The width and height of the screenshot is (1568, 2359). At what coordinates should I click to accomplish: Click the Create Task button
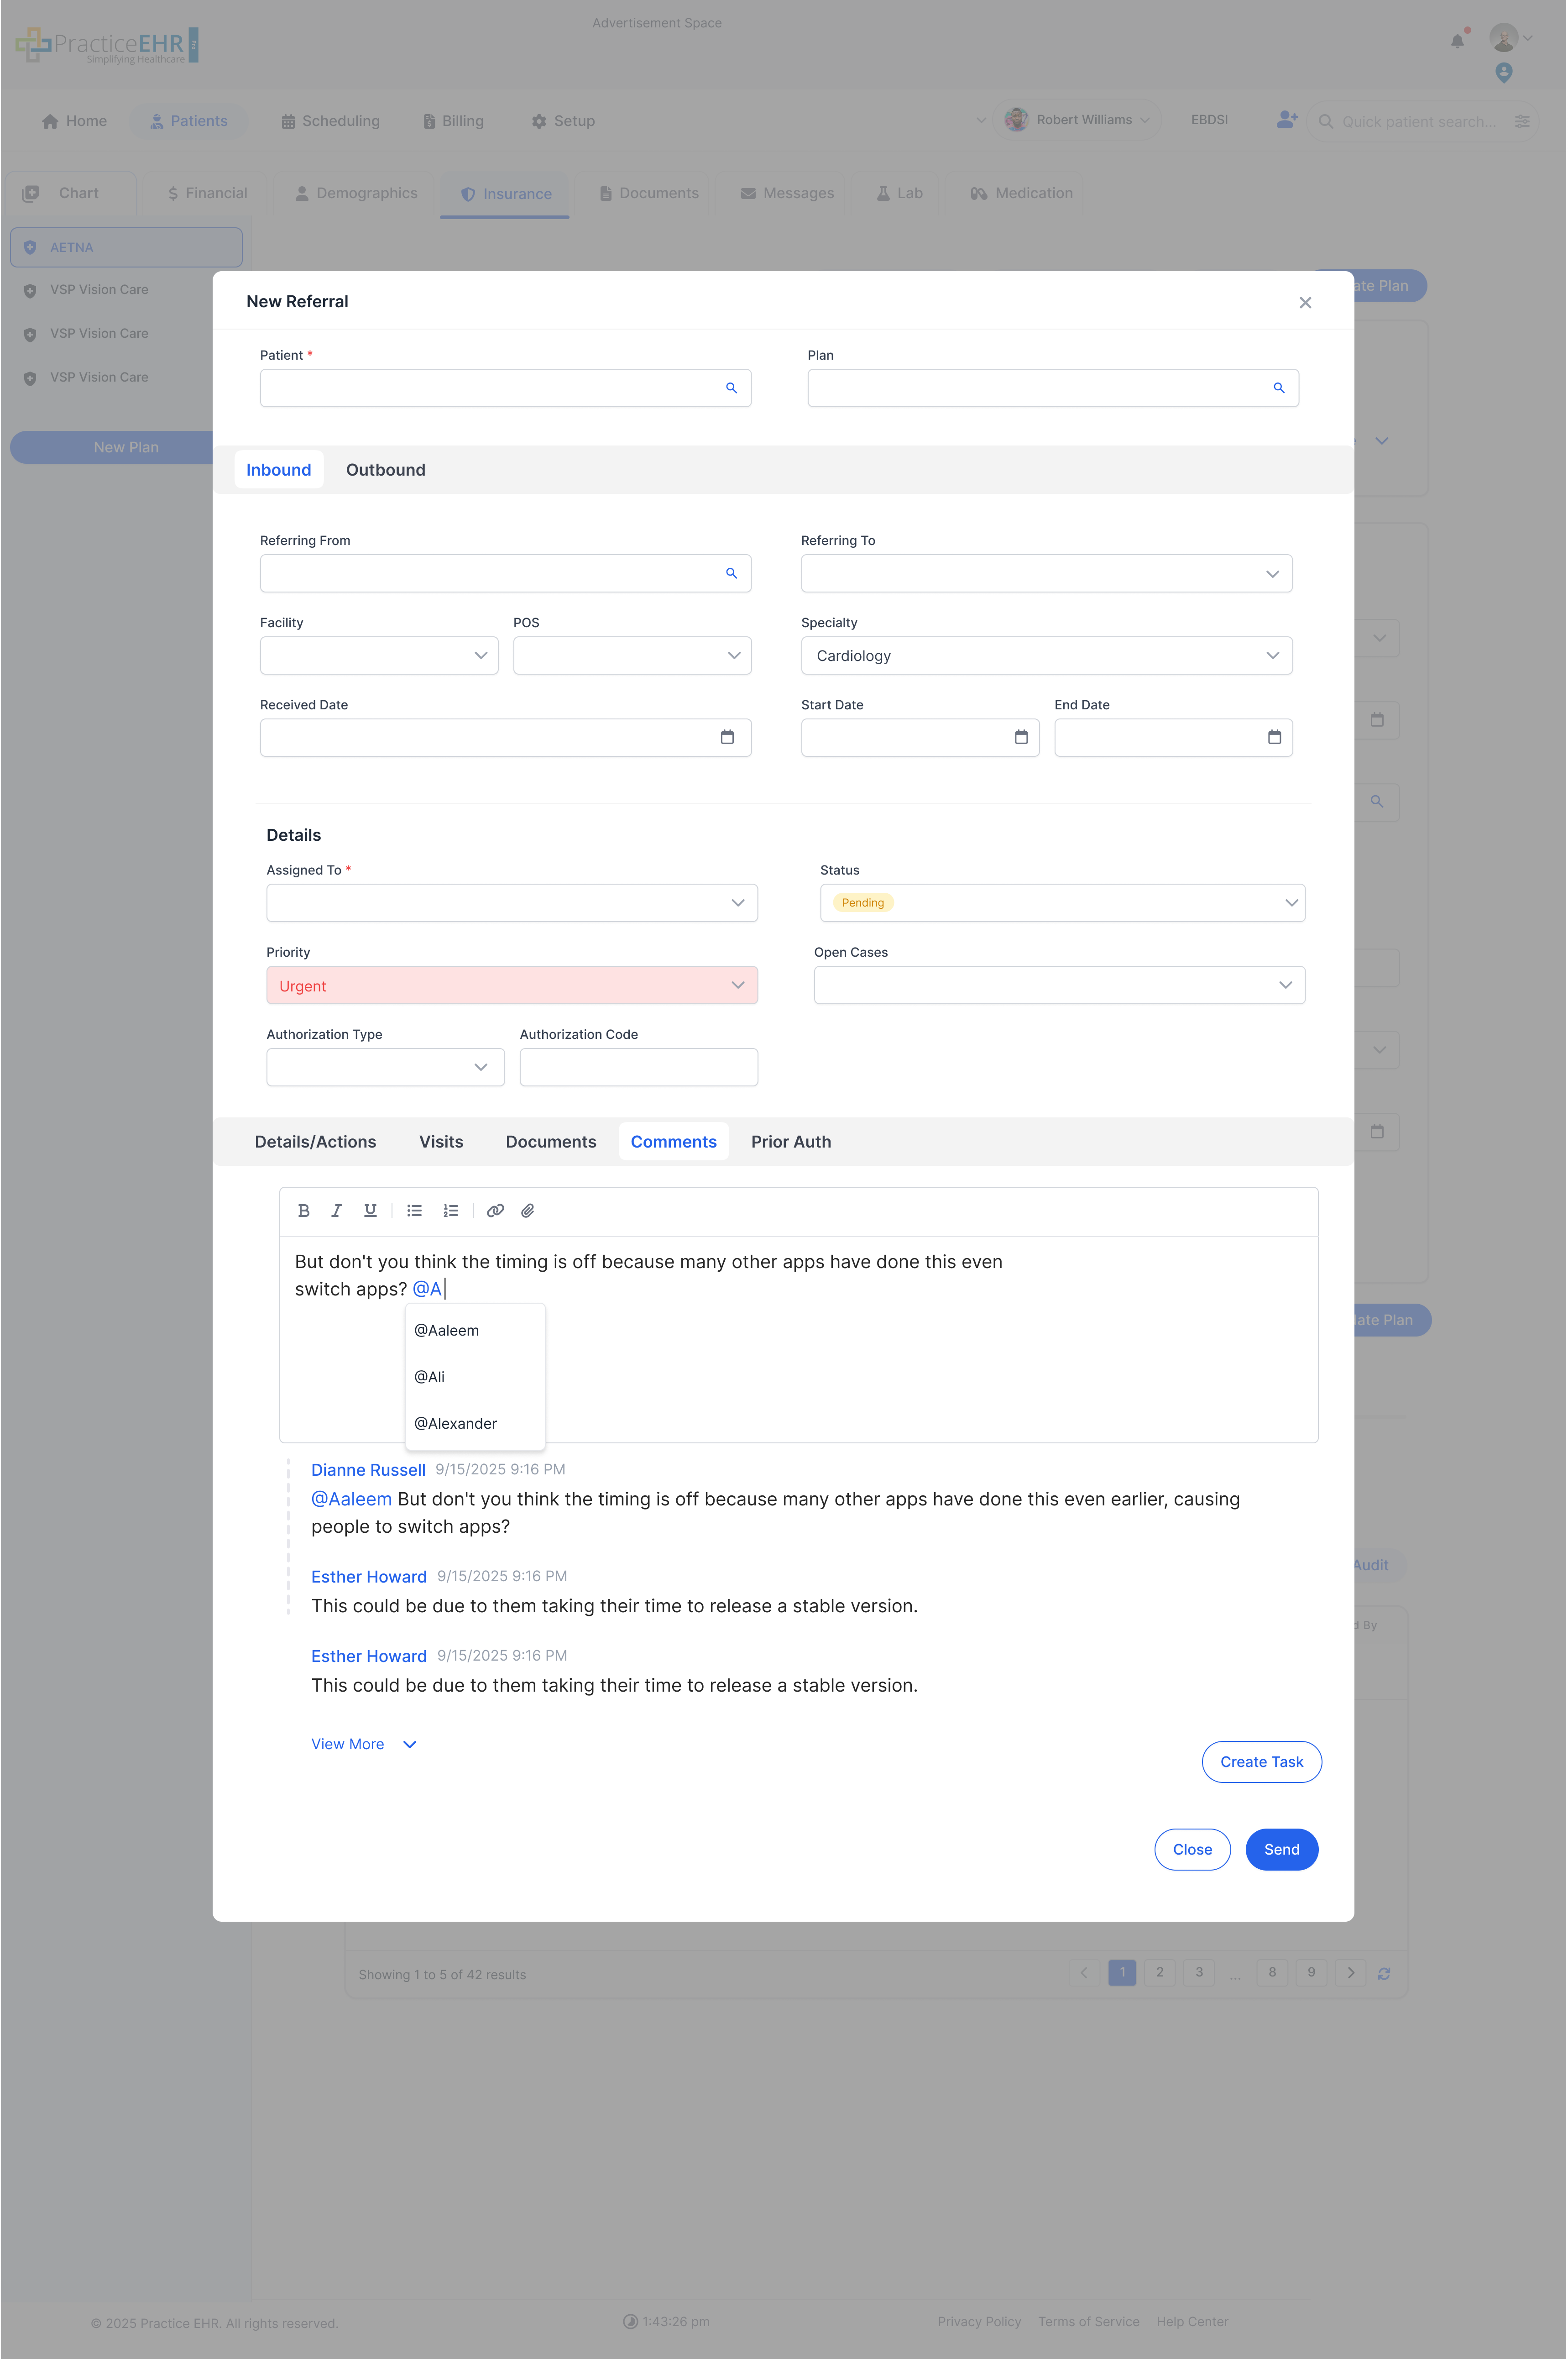pyautogui.click(x=1261, y=1761)
